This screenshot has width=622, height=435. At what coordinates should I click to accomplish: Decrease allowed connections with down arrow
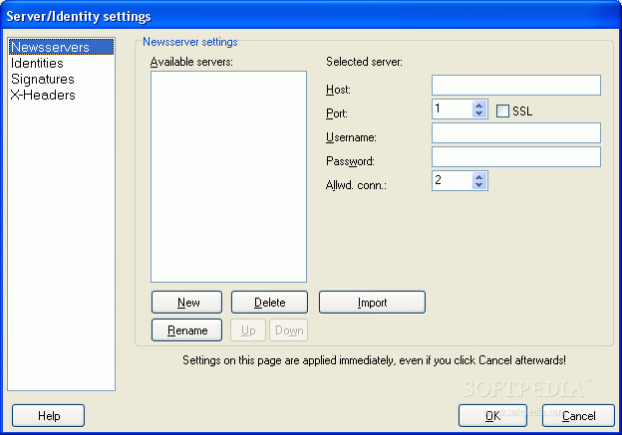pos(479,184)
